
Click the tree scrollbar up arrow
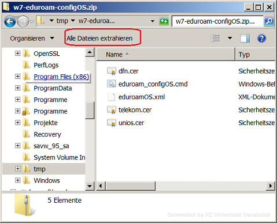[90, 52]
